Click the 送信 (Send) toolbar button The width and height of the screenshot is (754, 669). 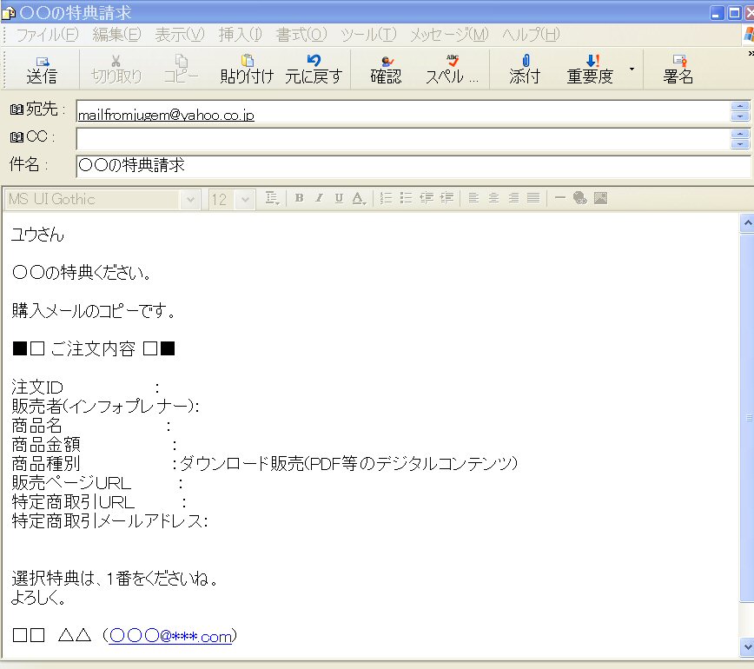(x=42, y=70)
